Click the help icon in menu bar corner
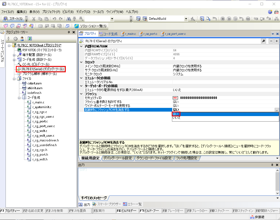280x220 pixels. [270, 12]
